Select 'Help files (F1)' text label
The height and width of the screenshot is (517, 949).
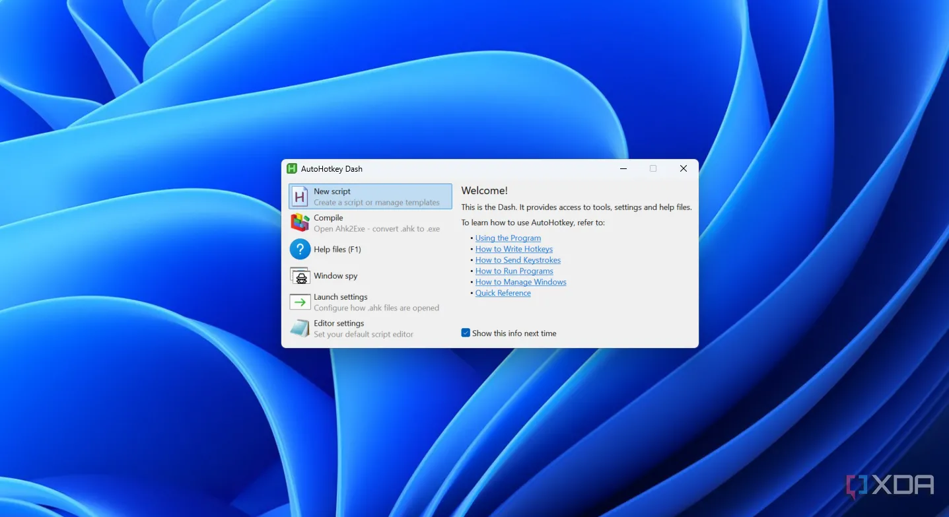pyautogui.click(x=337, y=250)
